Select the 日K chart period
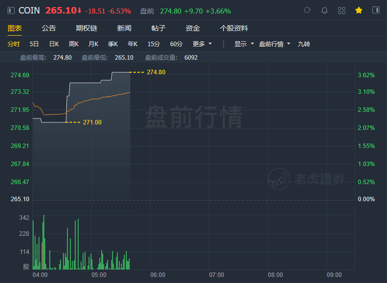Viewport: 387px width, 283px height. click(x=54, y=44)
